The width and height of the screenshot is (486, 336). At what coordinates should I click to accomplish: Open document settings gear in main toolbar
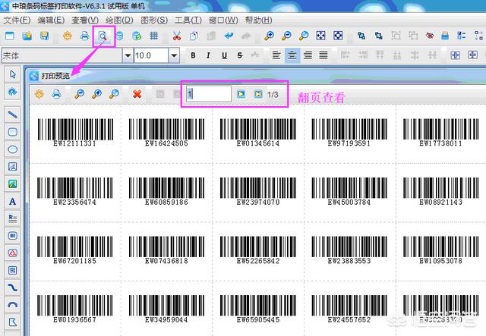pyautogui.click(x=68, y=36)
